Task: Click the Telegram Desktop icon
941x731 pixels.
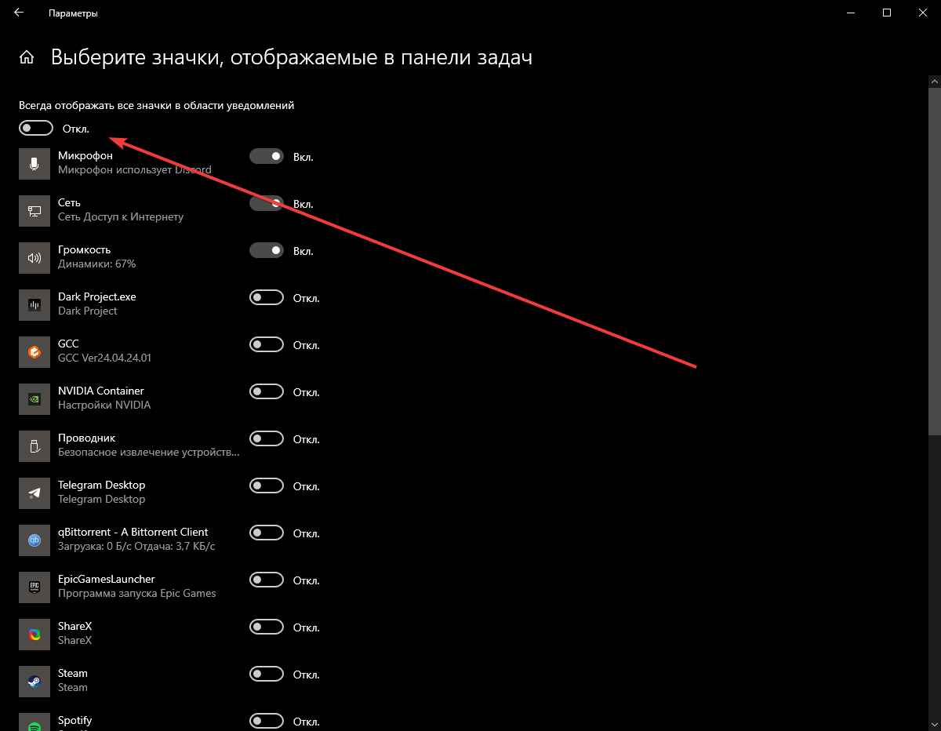Action: tap(35, 493)
